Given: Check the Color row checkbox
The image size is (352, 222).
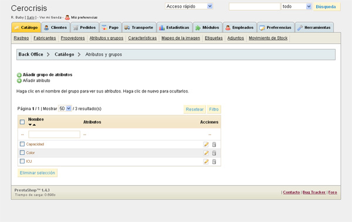Looking at the screenshot, I should coord(22,152).
